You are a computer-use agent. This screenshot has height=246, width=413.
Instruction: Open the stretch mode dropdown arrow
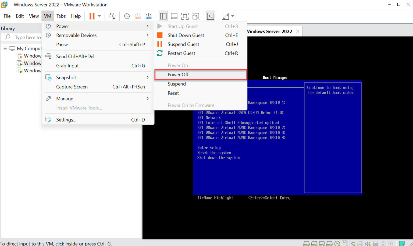[233, 16]
